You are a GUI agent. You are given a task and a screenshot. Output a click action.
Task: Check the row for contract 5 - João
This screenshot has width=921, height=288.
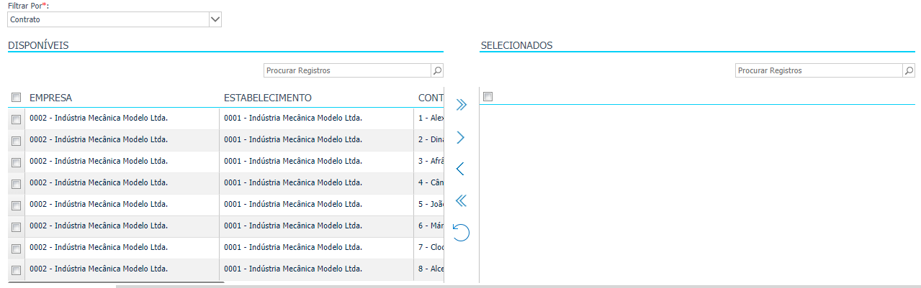point(17,205)
